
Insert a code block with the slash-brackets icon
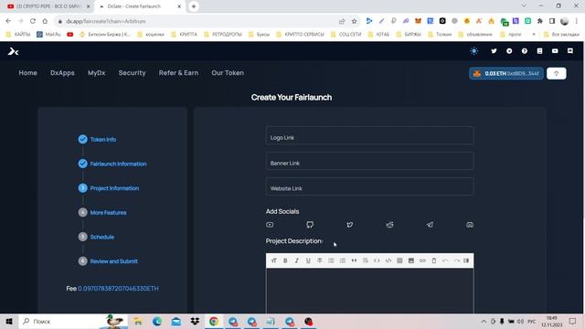[388, 260]
